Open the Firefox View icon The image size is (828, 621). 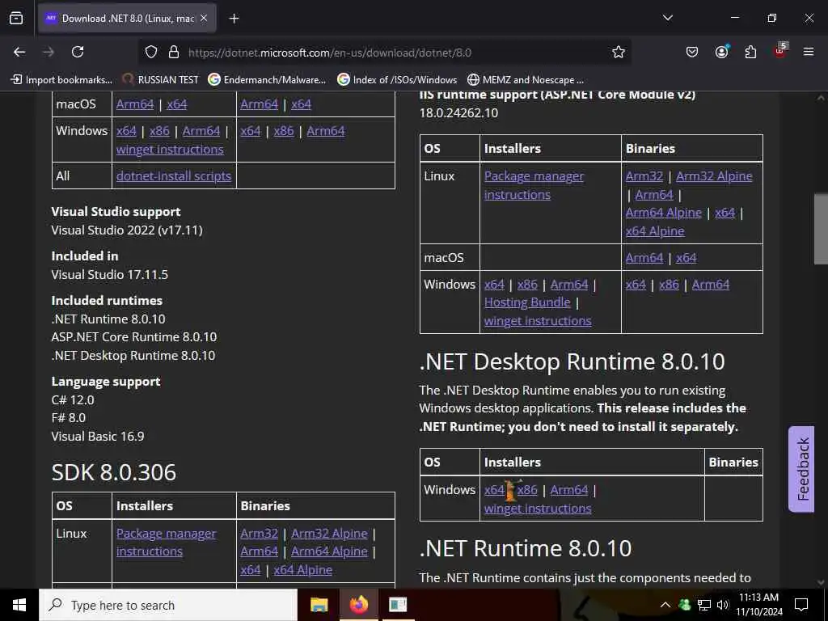(16, 18)
